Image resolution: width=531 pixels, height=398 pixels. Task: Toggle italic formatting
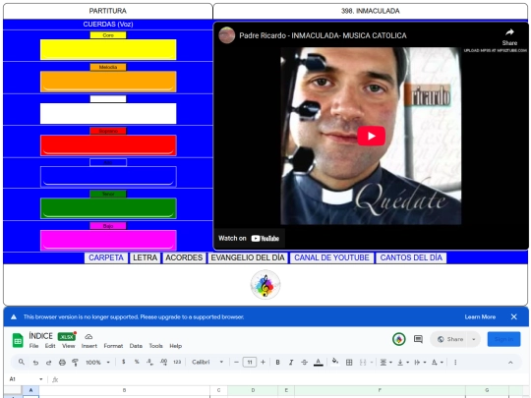pyautogui.click(x=291, y=362)
